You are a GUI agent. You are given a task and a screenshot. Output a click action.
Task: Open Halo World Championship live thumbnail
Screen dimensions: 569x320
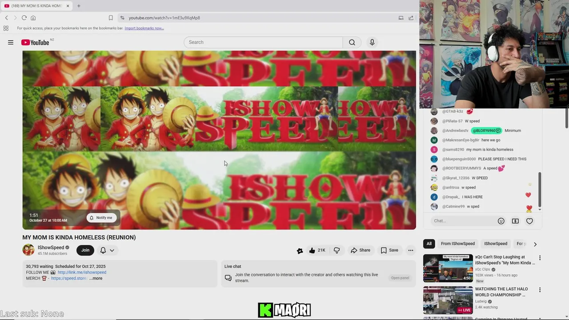pos(448,300)
